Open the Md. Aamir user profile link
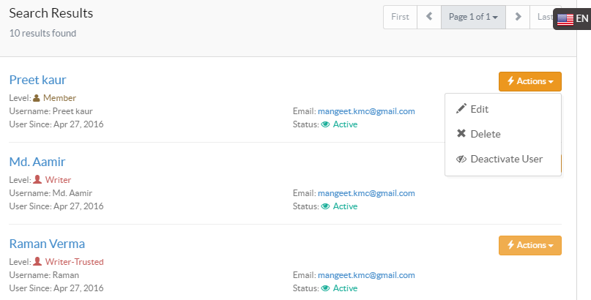The image size is (591, 300). point(37,162)
